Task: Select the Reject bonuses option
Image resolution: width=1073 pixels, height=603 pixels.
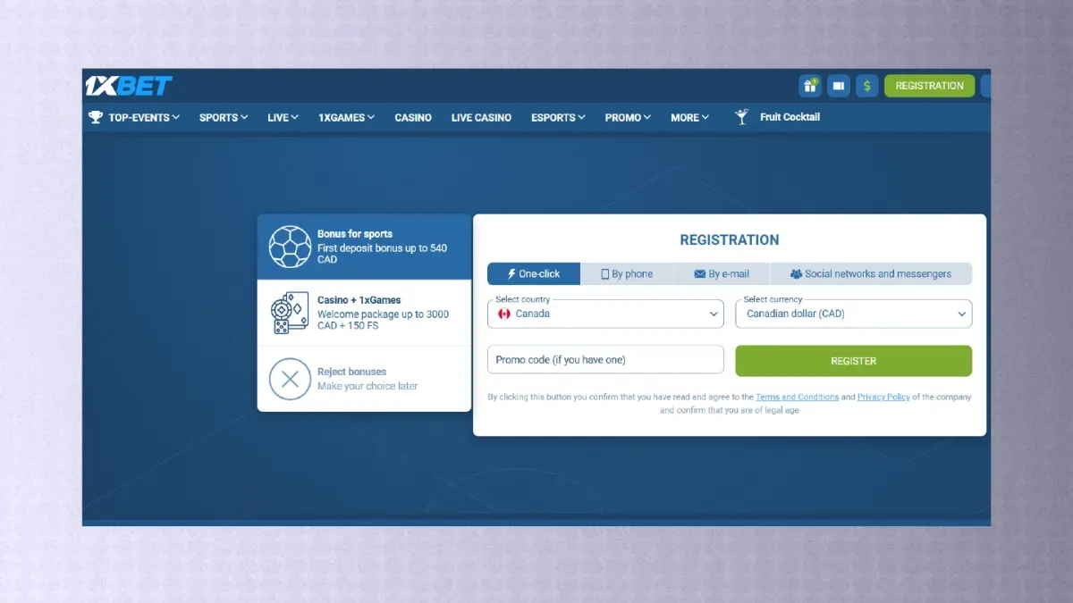Action: click(x=364, y=379)
